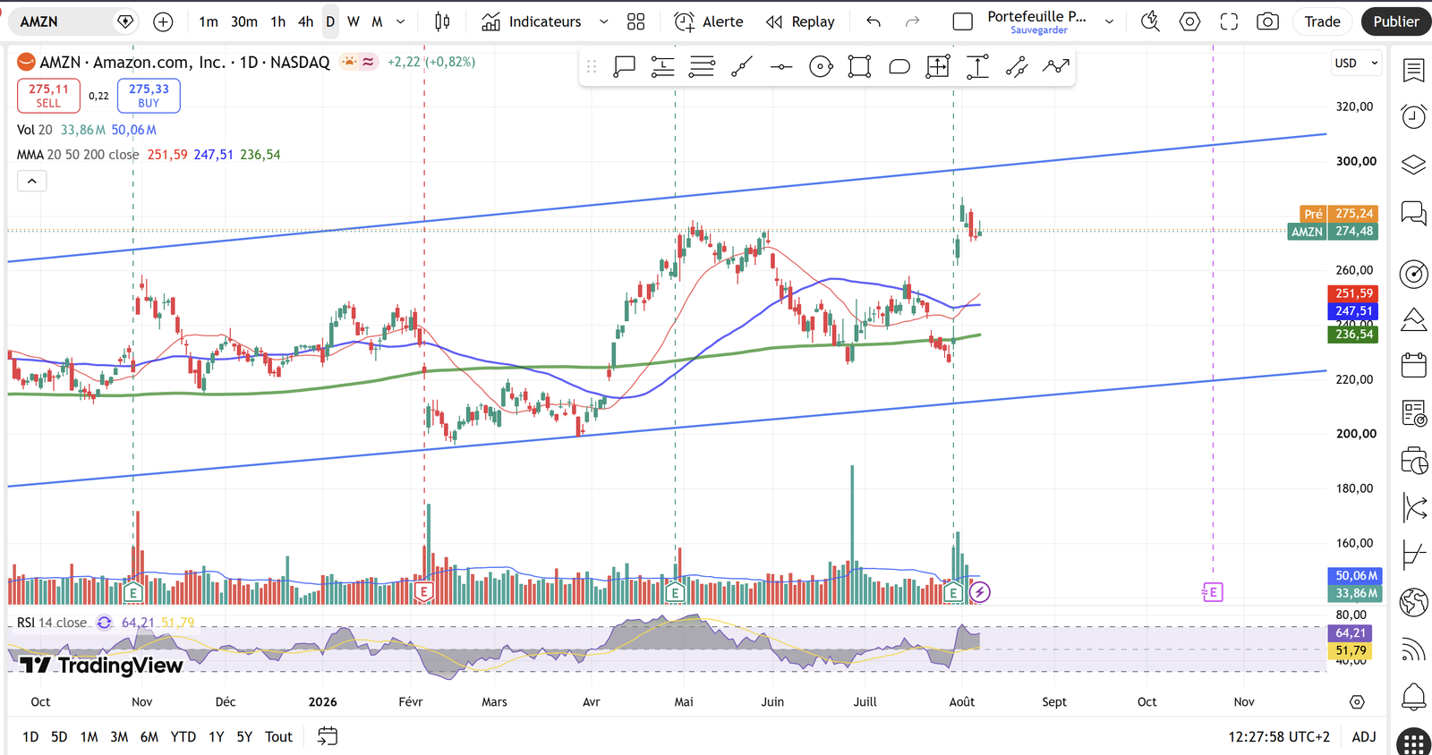The image size is (1432, 755).
Task: Click the redo arrow in top toolbar
Action: pyautogui.click(x=913, y=21)
